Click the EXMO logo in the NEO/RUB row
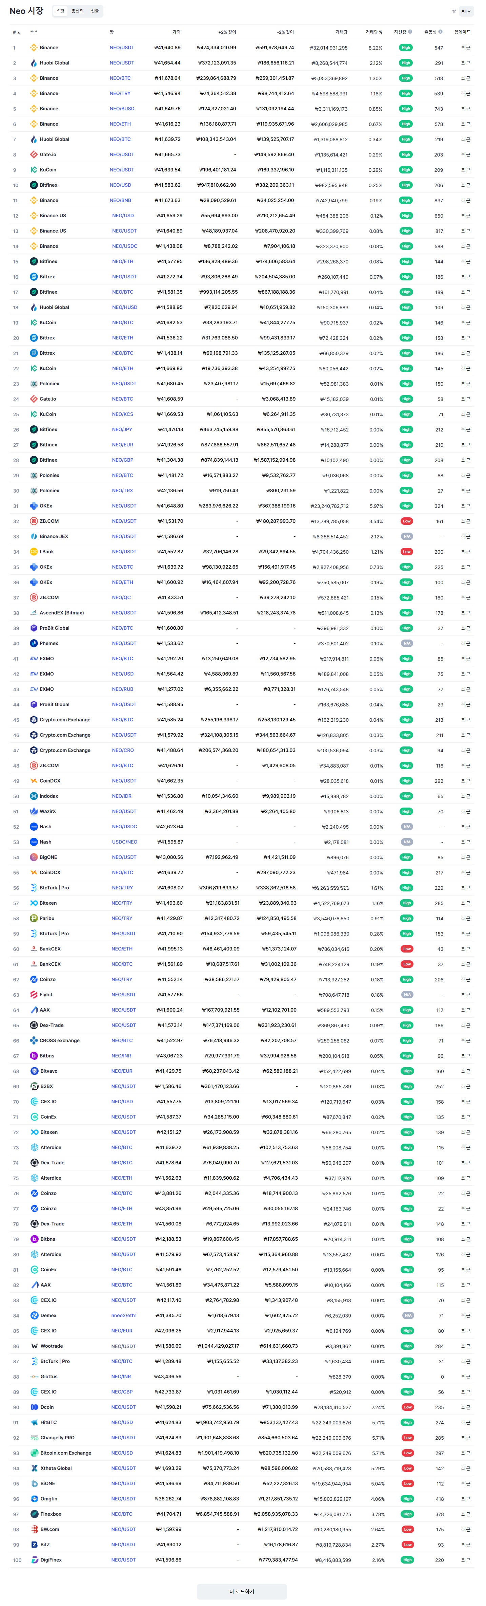The image size is (486, 1606). coord(34,689)
